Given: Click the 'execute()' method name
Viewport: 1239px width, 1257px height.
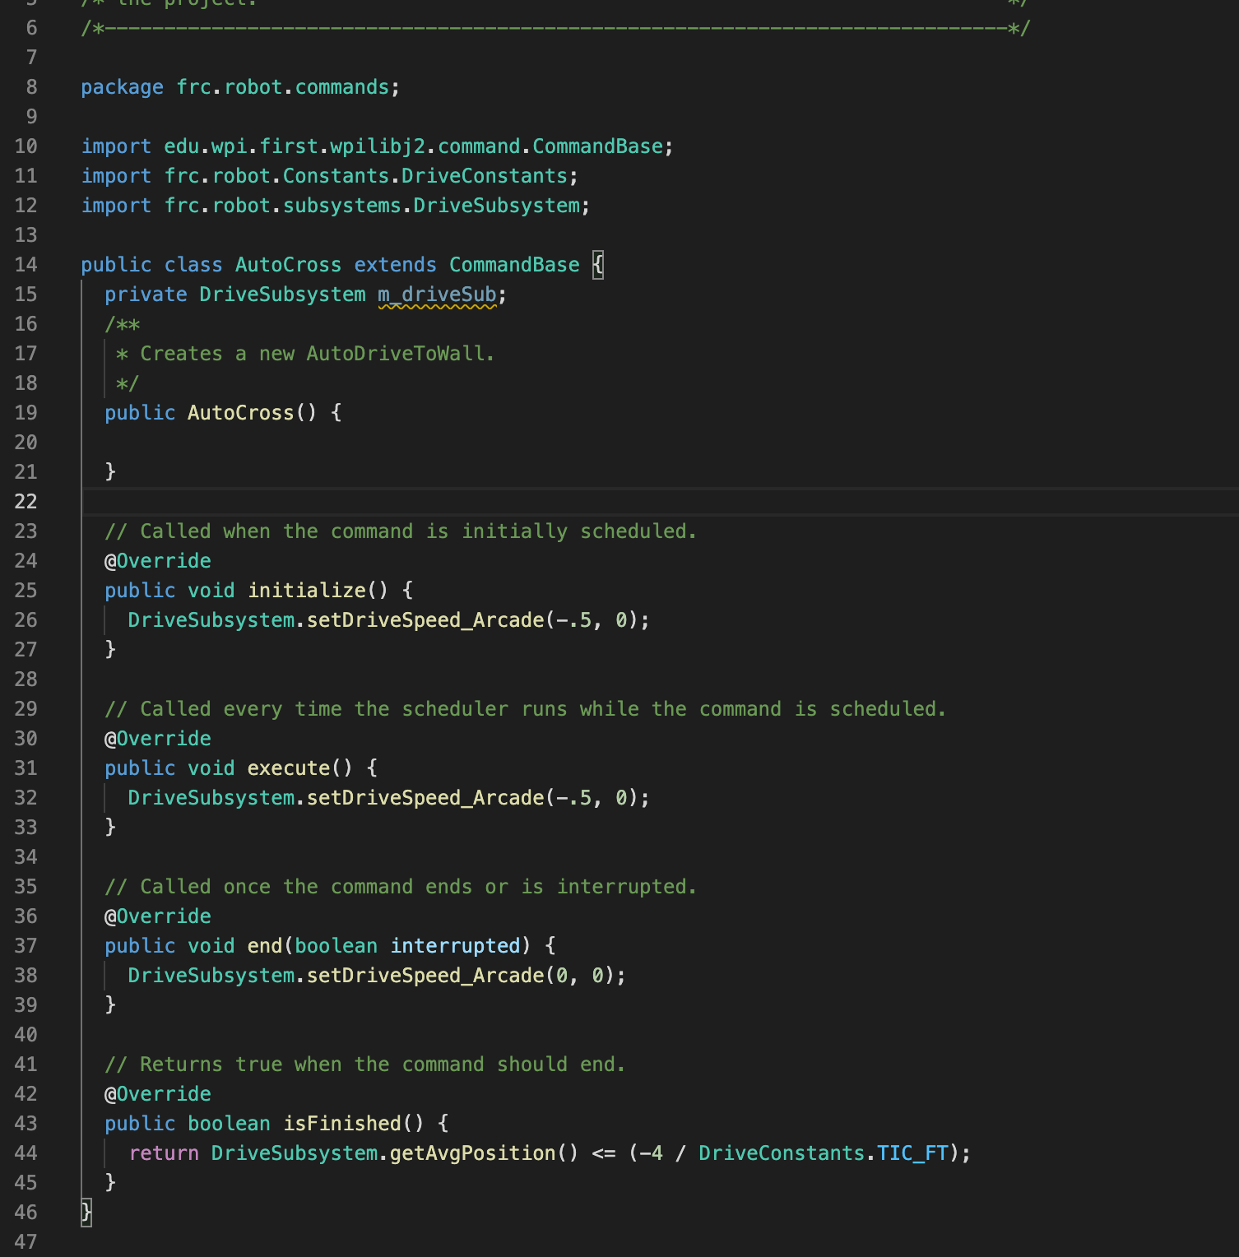Looking at the screenshot, I should pos(300,768).
